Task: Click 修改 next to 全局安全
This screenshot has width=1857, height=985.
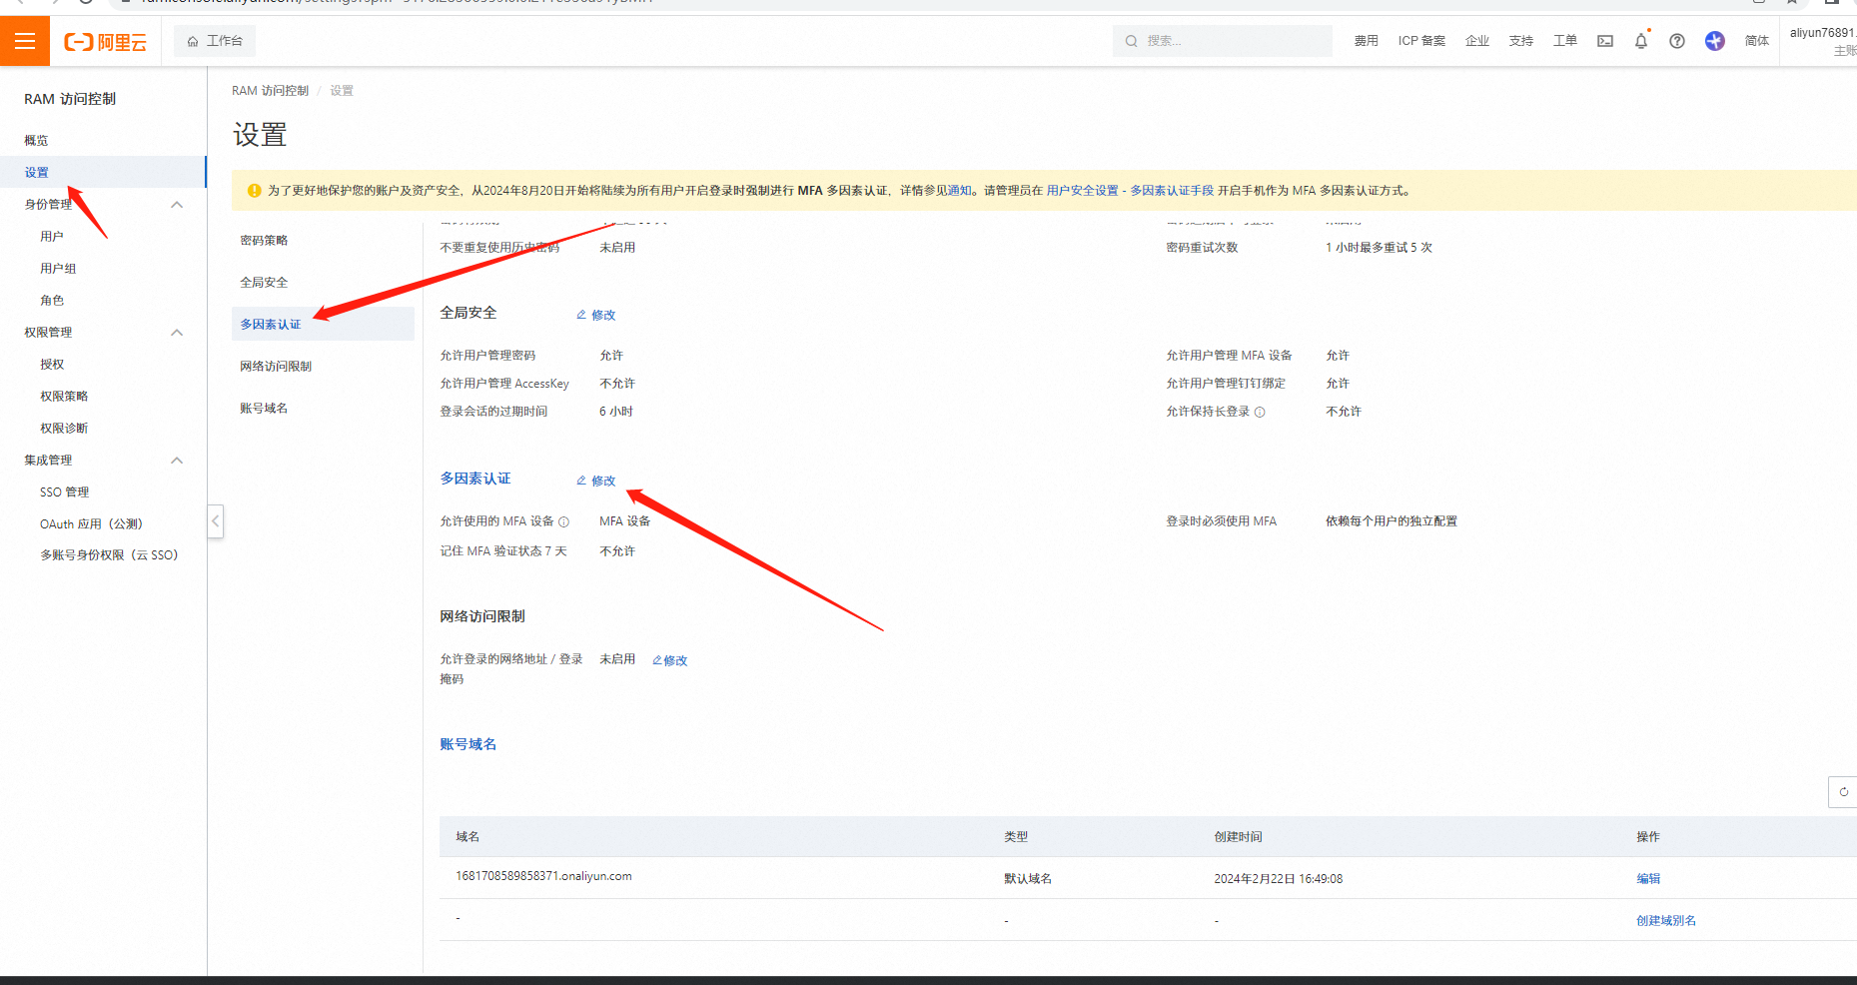Action: [596, 315]
